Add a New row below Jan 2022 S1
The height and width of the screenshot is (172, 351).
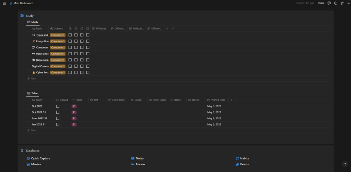click(x=31, y=130)
